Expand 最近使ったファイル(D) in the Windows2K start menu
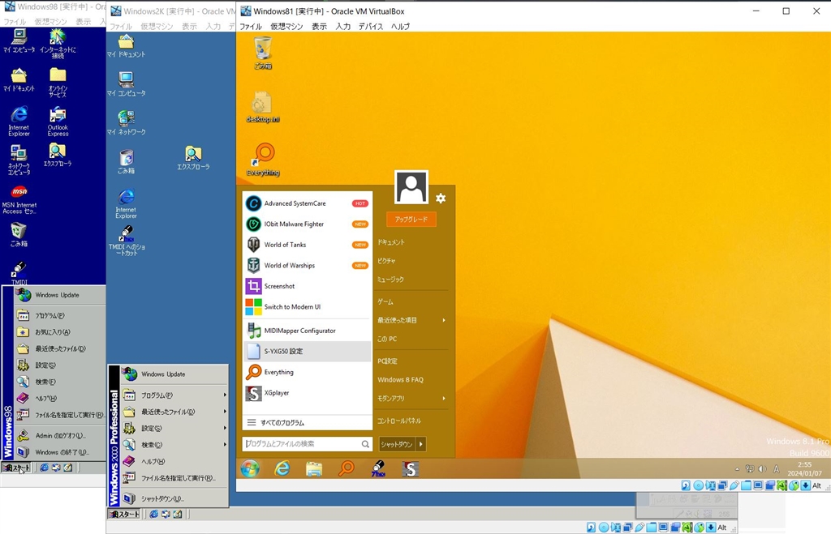The image size is (831, 534). pos(175,411)
